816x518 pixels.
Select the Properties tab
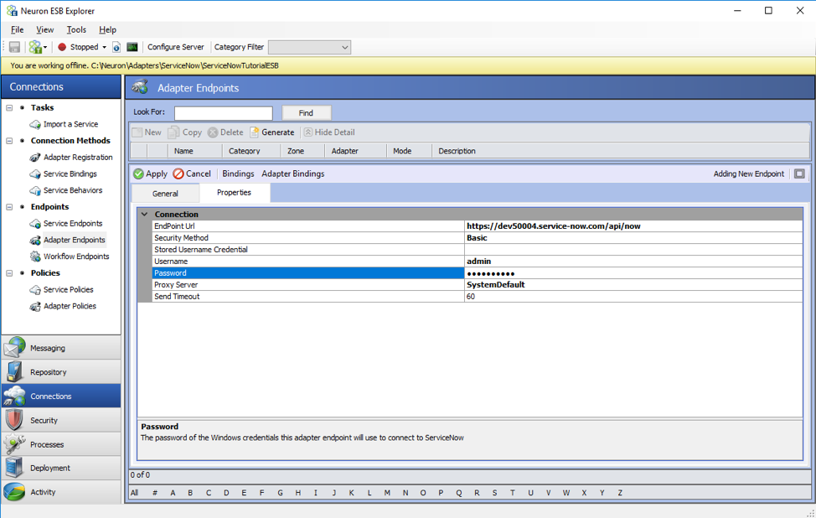pyautogui.click(x=235, y=193)
